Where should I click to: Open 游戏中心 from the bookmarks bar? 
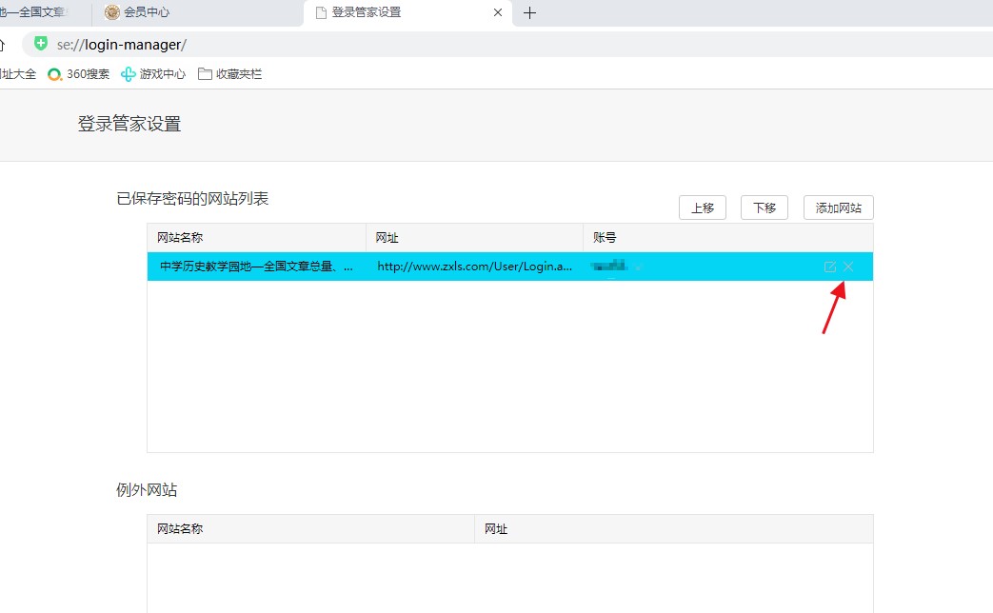coord(152,73)
